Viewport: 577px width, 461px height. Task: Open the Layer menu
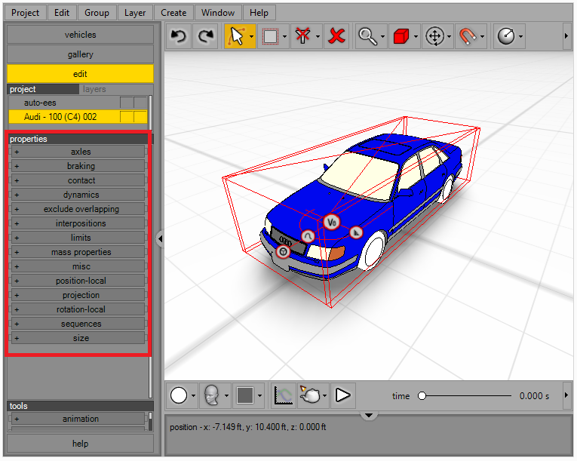click(135, 13)
